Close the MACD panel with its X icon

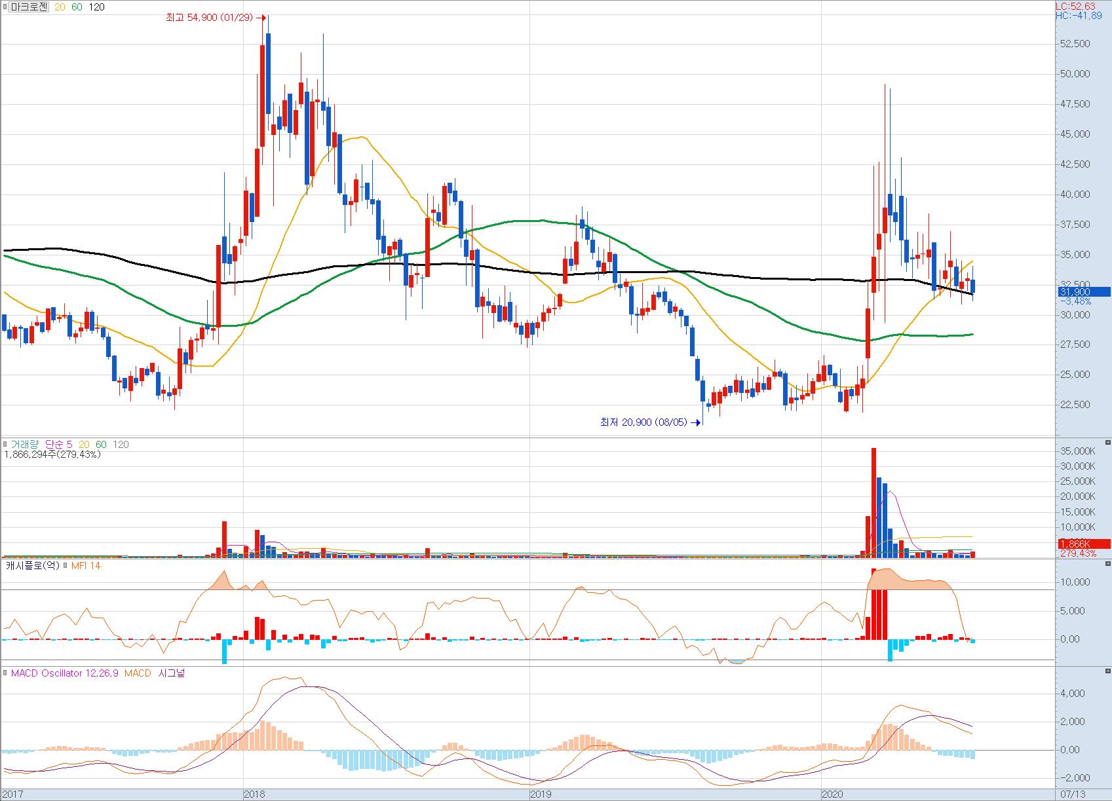point(1107,671)
